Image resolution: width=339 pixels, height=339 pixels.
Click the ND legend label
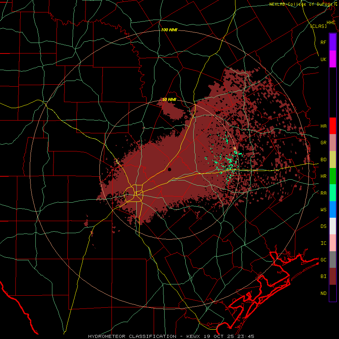[x=324, y=293]
